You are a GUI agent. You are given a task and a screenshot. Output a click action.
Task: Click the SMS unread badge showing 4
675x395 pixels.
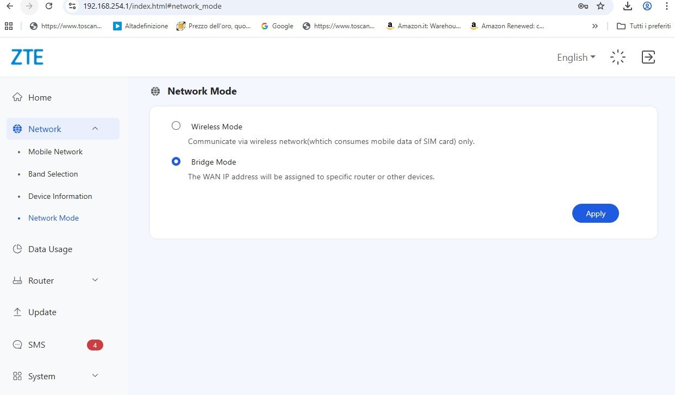pos(95,345)
